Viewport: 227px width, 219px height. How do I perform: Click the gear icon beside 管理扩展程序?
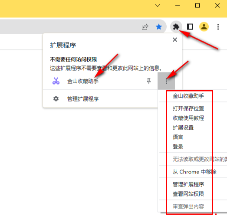pos(56,99)
